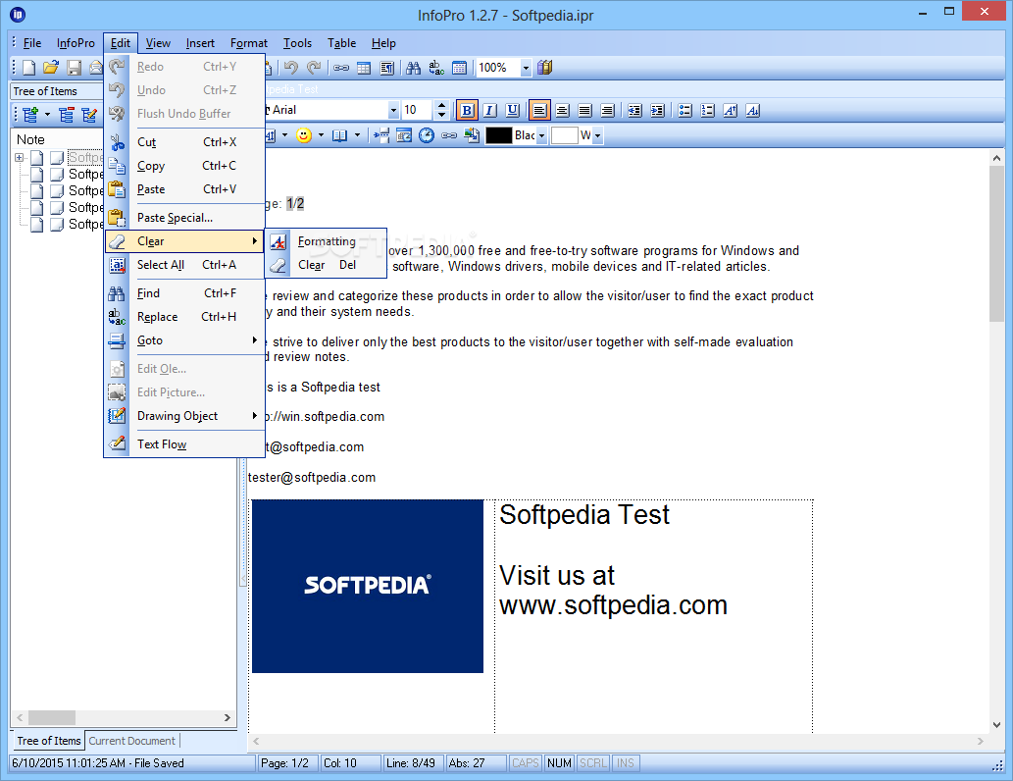Switch to Current Document tab

[131, 741]
